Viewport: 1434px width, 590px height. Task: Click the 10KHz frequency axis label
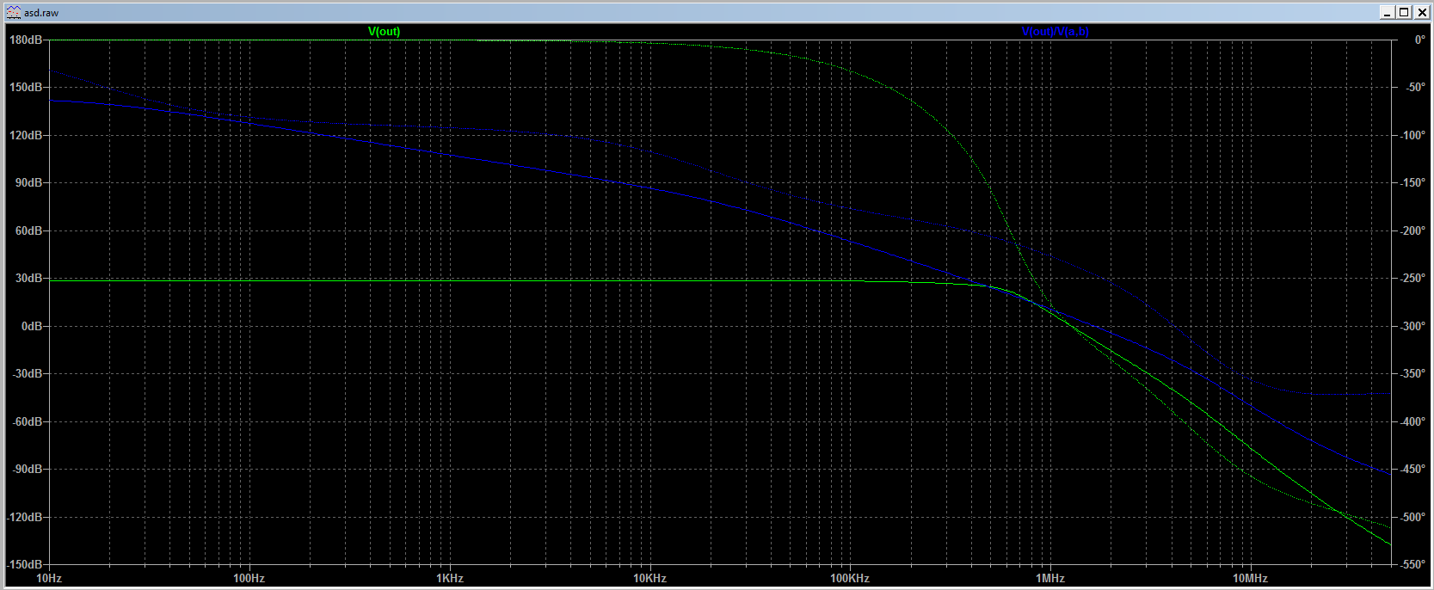[649, 579]
